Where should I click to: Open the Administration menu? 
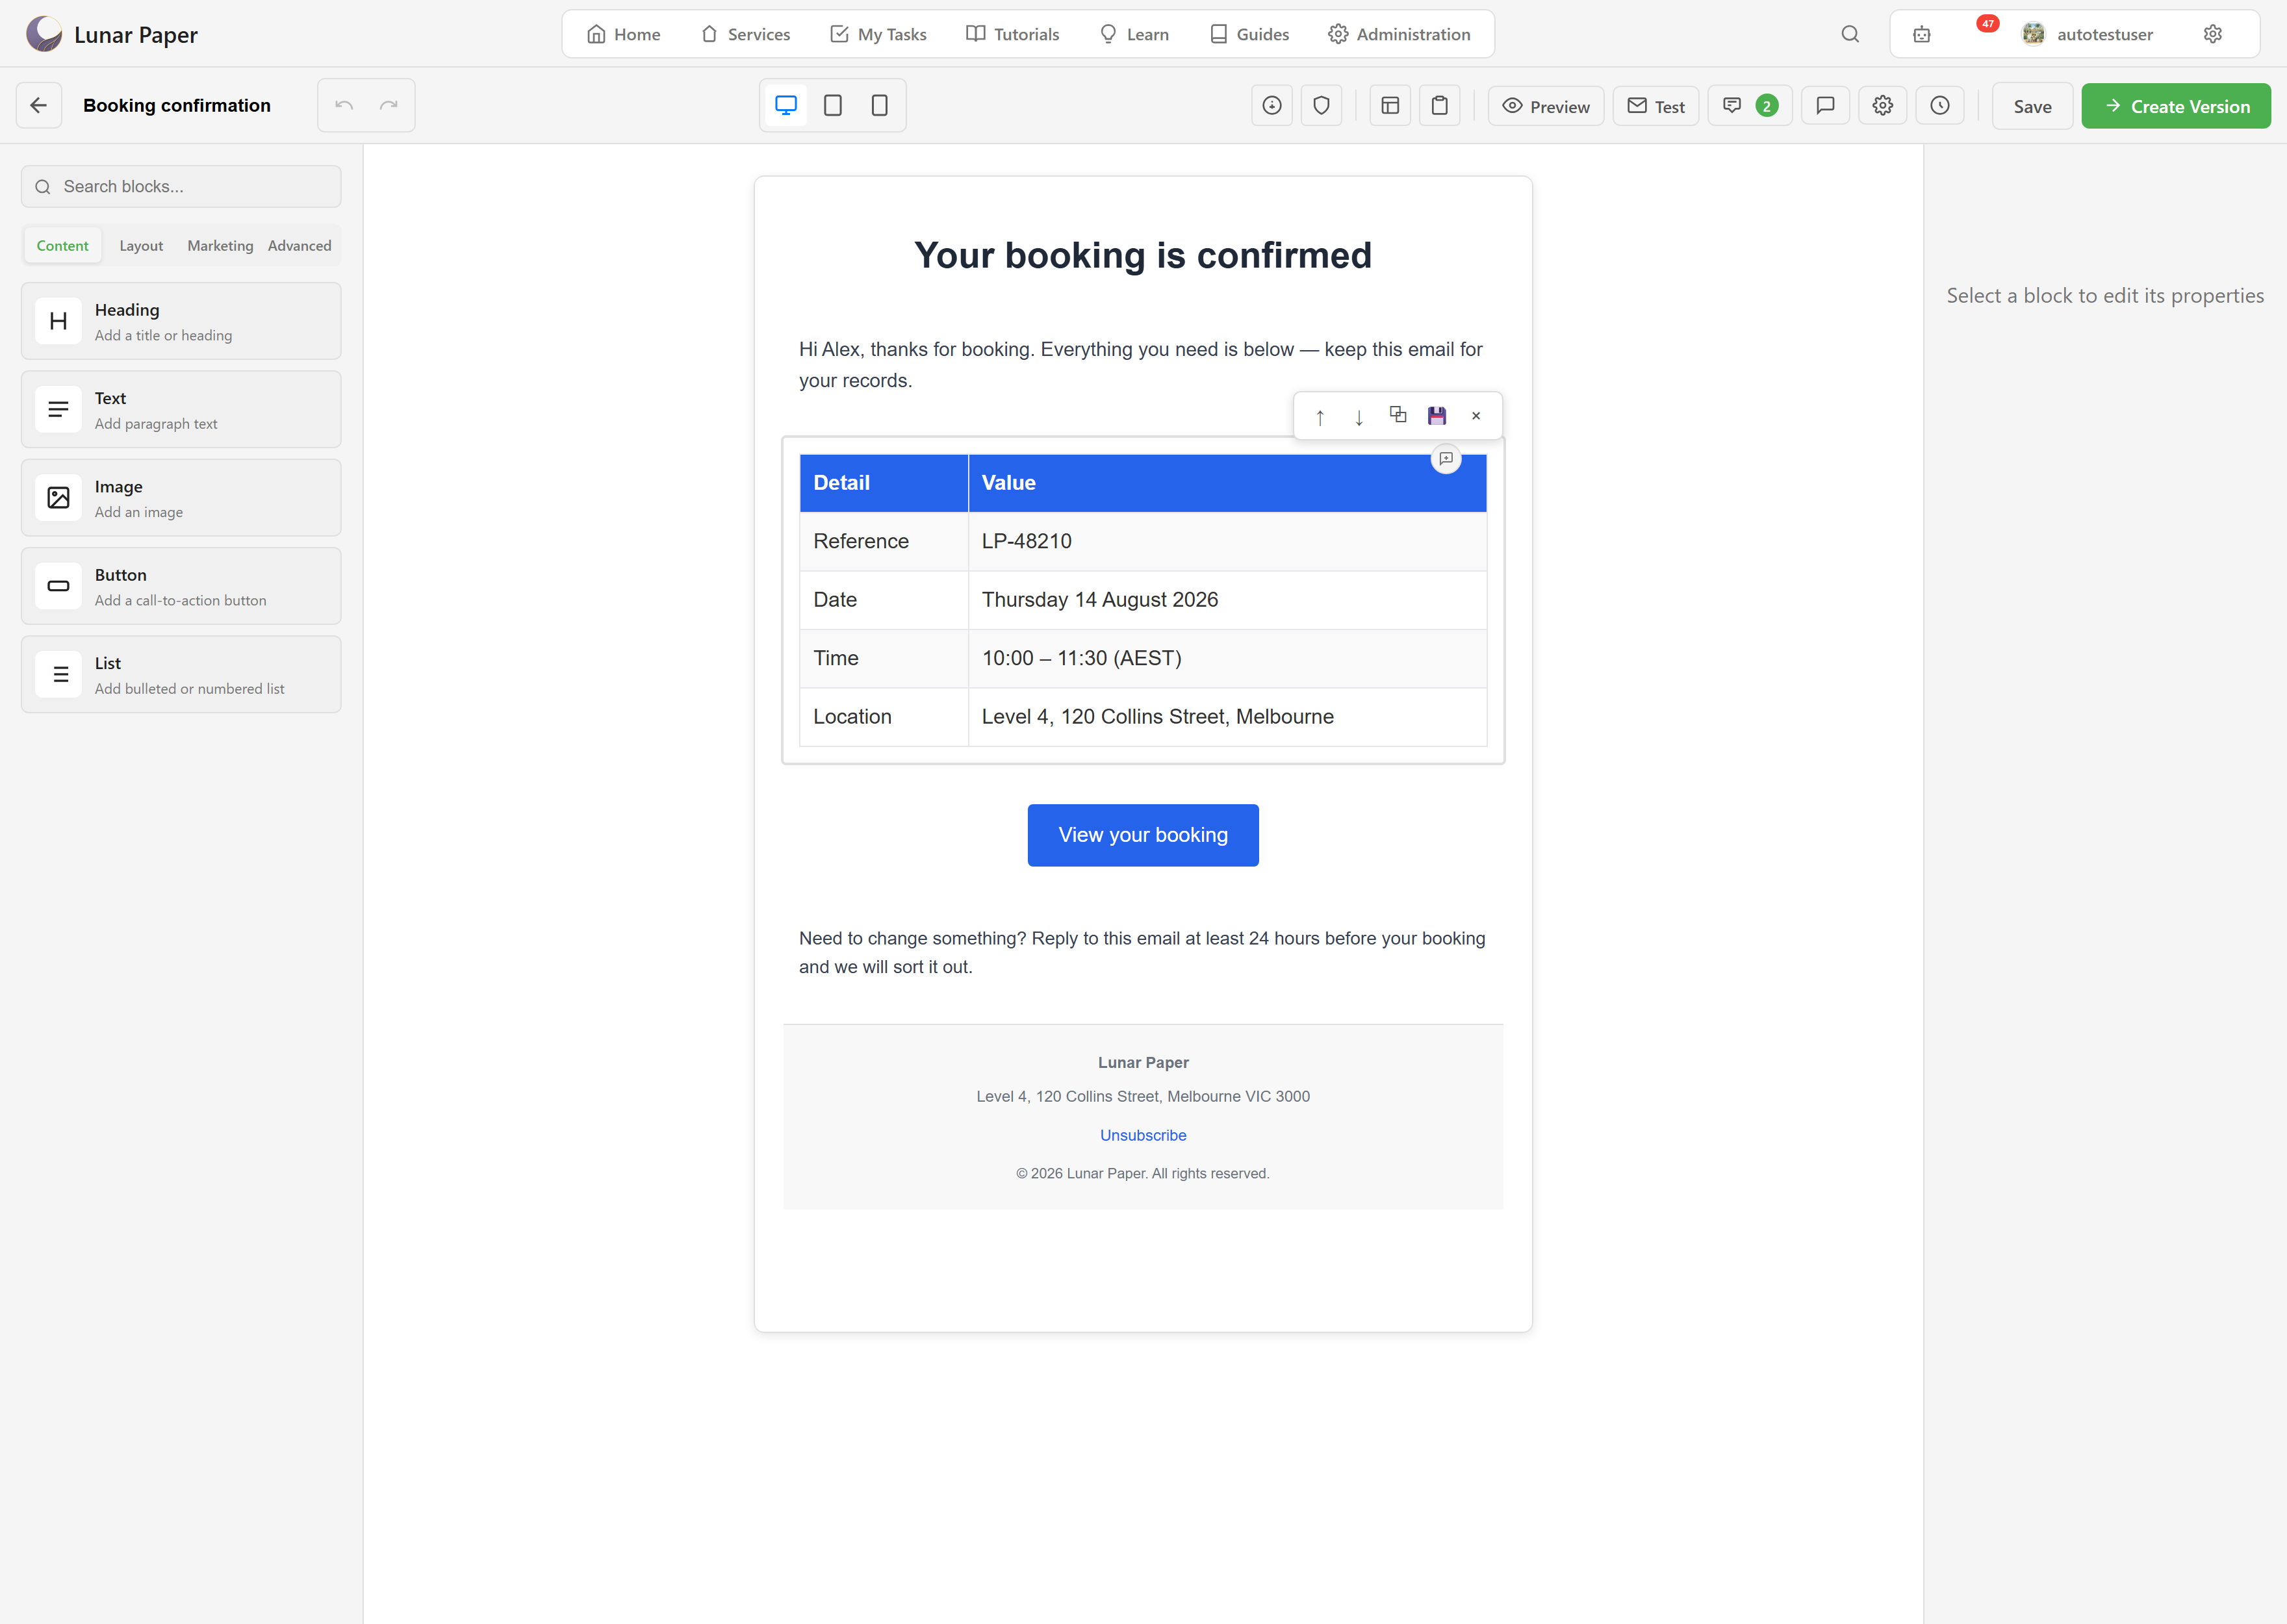(1399, 34)
